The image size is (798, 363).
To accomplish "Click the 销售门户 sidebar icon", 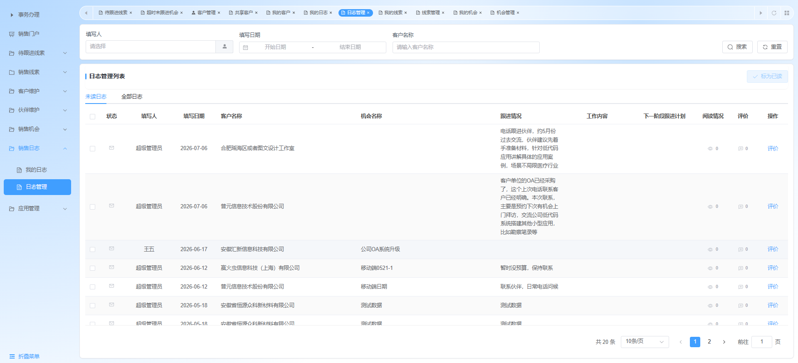I will tap(12, 34).
